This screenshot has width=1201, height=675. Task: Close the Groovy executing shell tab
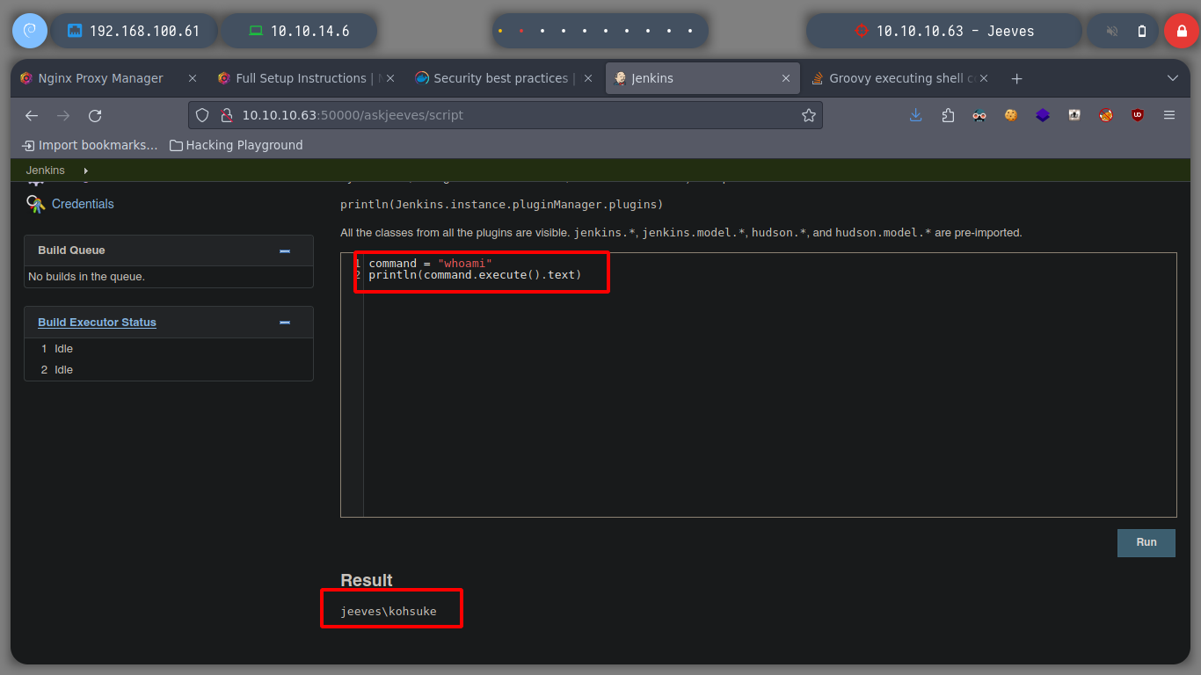(x=984, y=78)
